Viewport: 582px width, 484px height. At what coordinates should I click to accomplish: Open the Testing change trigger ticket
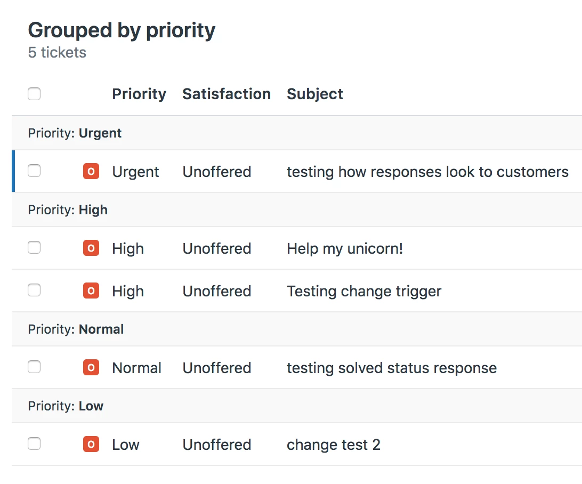click(364, 292)
